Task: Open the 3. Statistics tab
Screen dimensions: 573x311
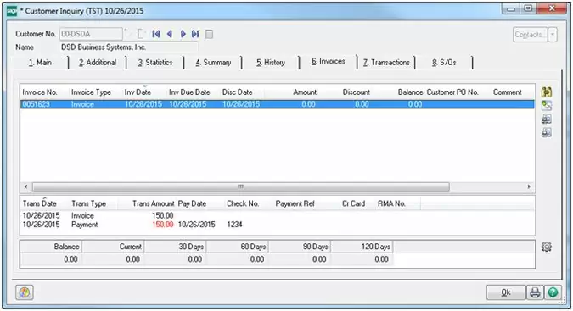Action: 155,63
